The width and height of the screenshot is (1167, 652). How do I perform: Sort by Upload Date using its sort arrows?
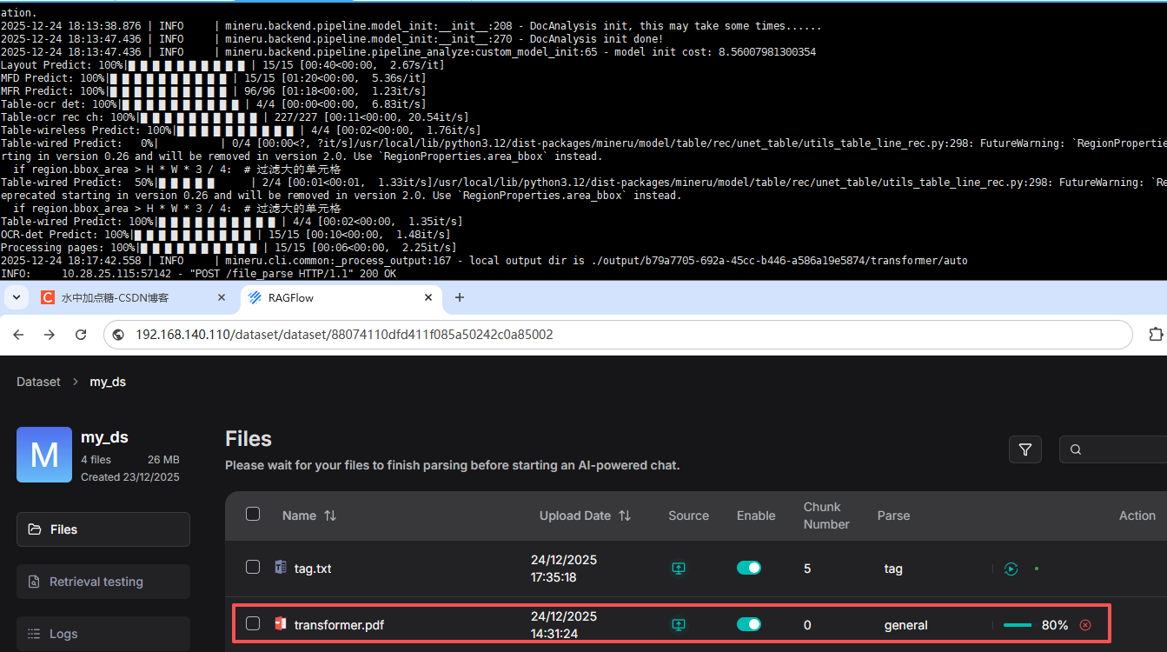coord(625,516)
